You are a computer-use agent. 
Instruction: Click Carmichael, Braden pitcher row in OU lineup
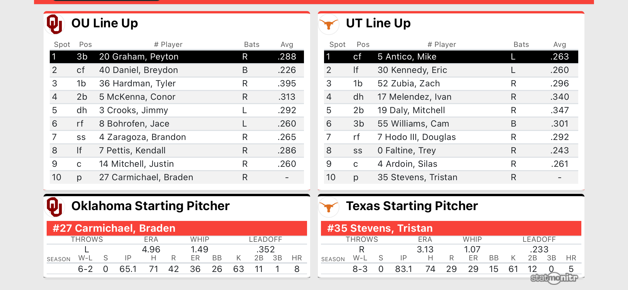177,177
